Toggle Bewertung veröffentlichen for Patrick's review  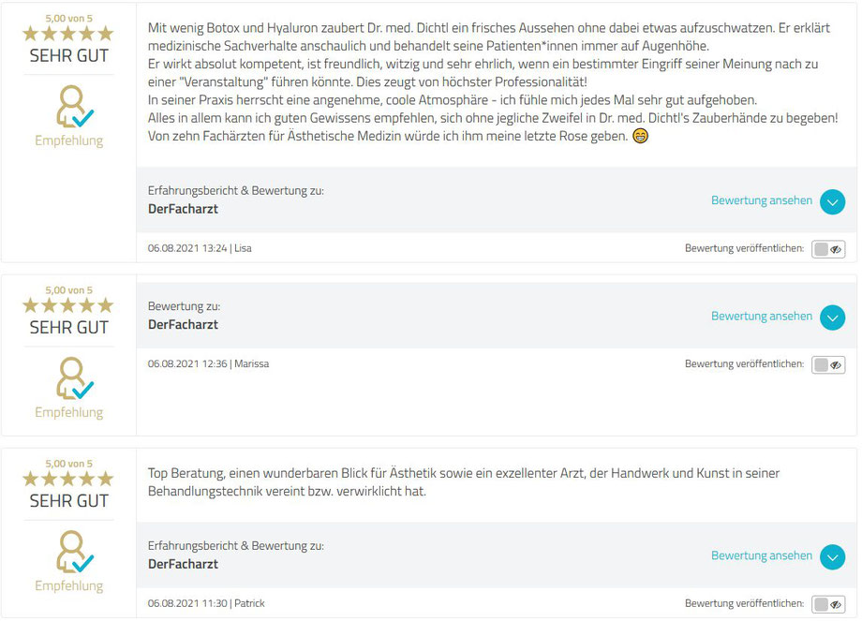point(828,604)
